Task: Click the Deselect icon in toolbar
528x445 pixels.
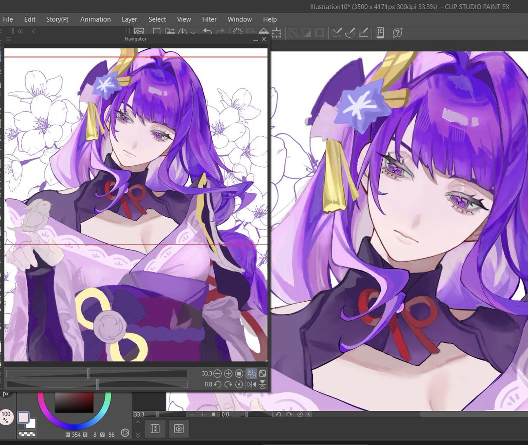Action: [x=293, y=33]
